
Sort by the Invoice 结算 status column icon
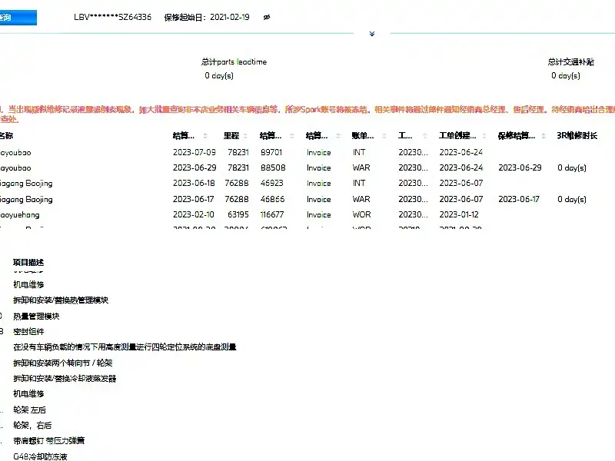click(x=338, y=136)
